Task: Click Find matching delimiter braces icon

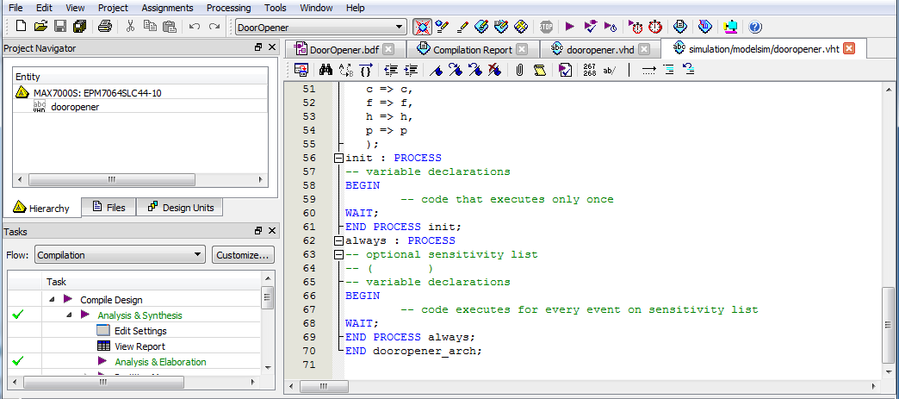Action: click(x=366, y=70)
